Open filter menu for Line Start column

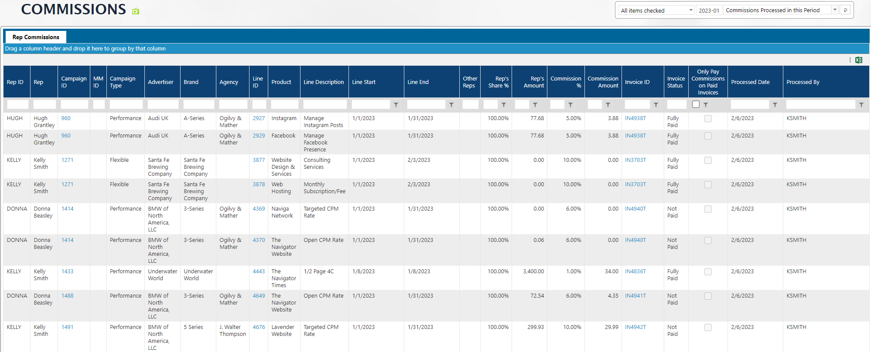point(396,105)
